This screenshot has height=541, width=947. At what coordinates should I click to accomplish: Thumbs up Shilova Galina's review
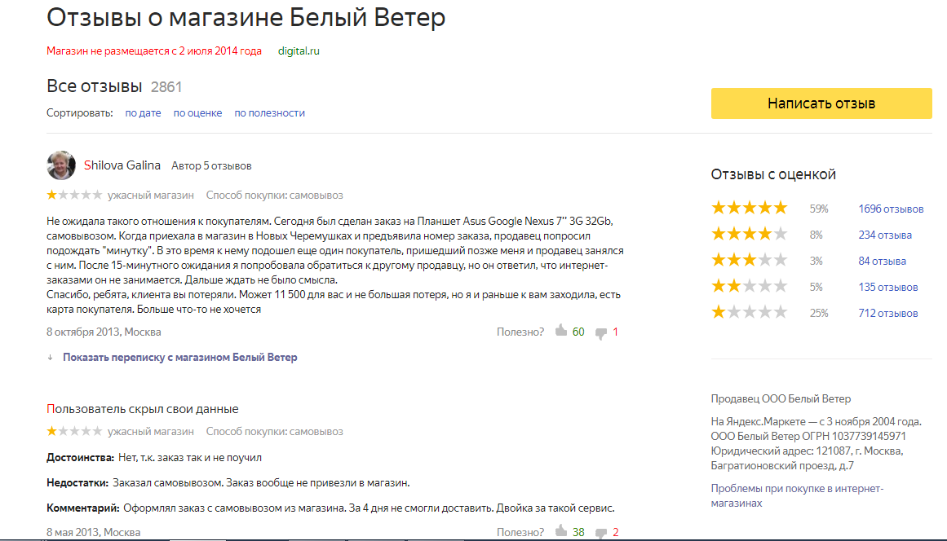pos(560,332)
